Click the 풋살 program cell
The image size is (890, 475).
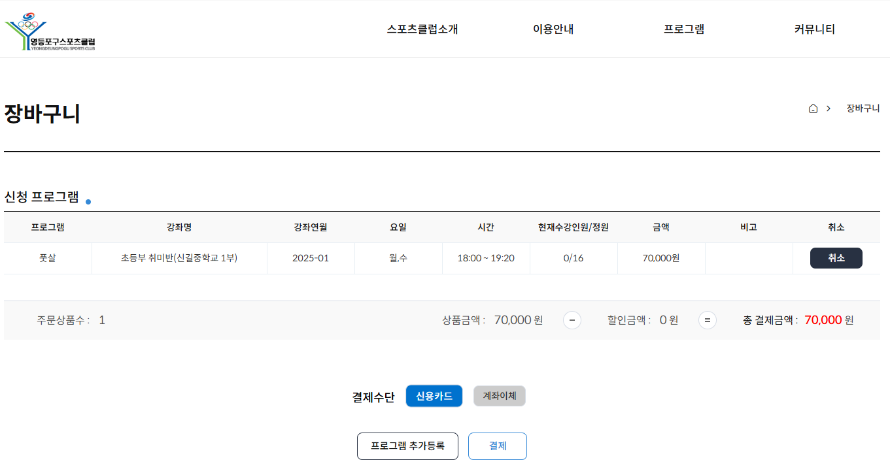pyautogui.click(x=48, y=258)
